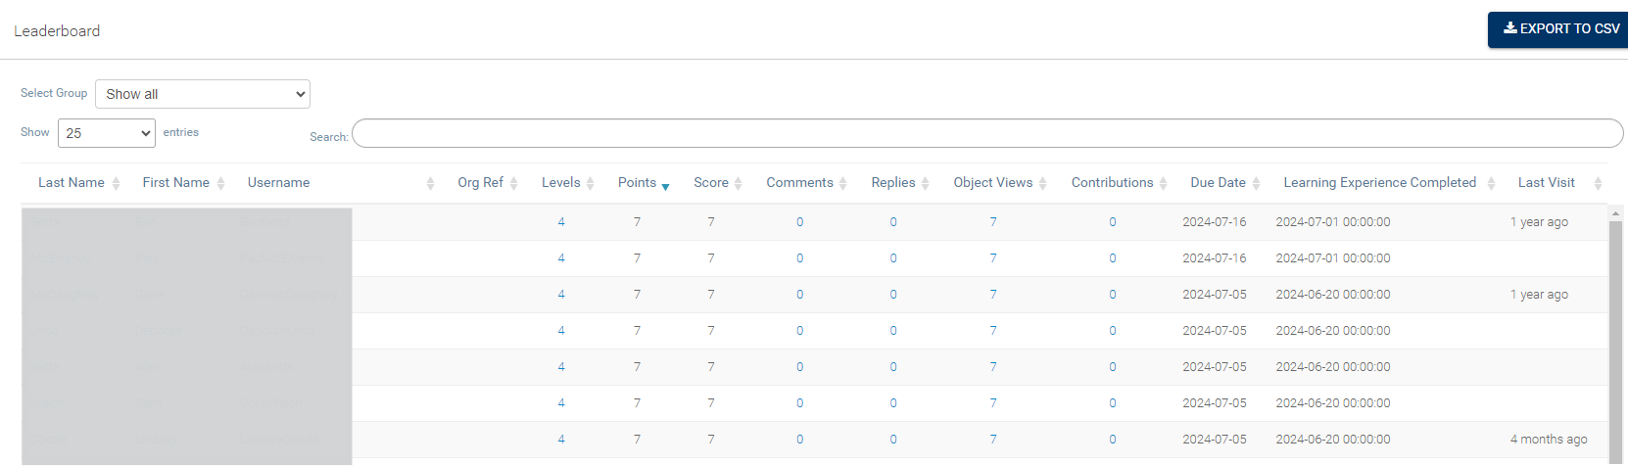Sort by First Name column sort icon
The width and height of the screenshot is (1628, 466).
(221, 183)
